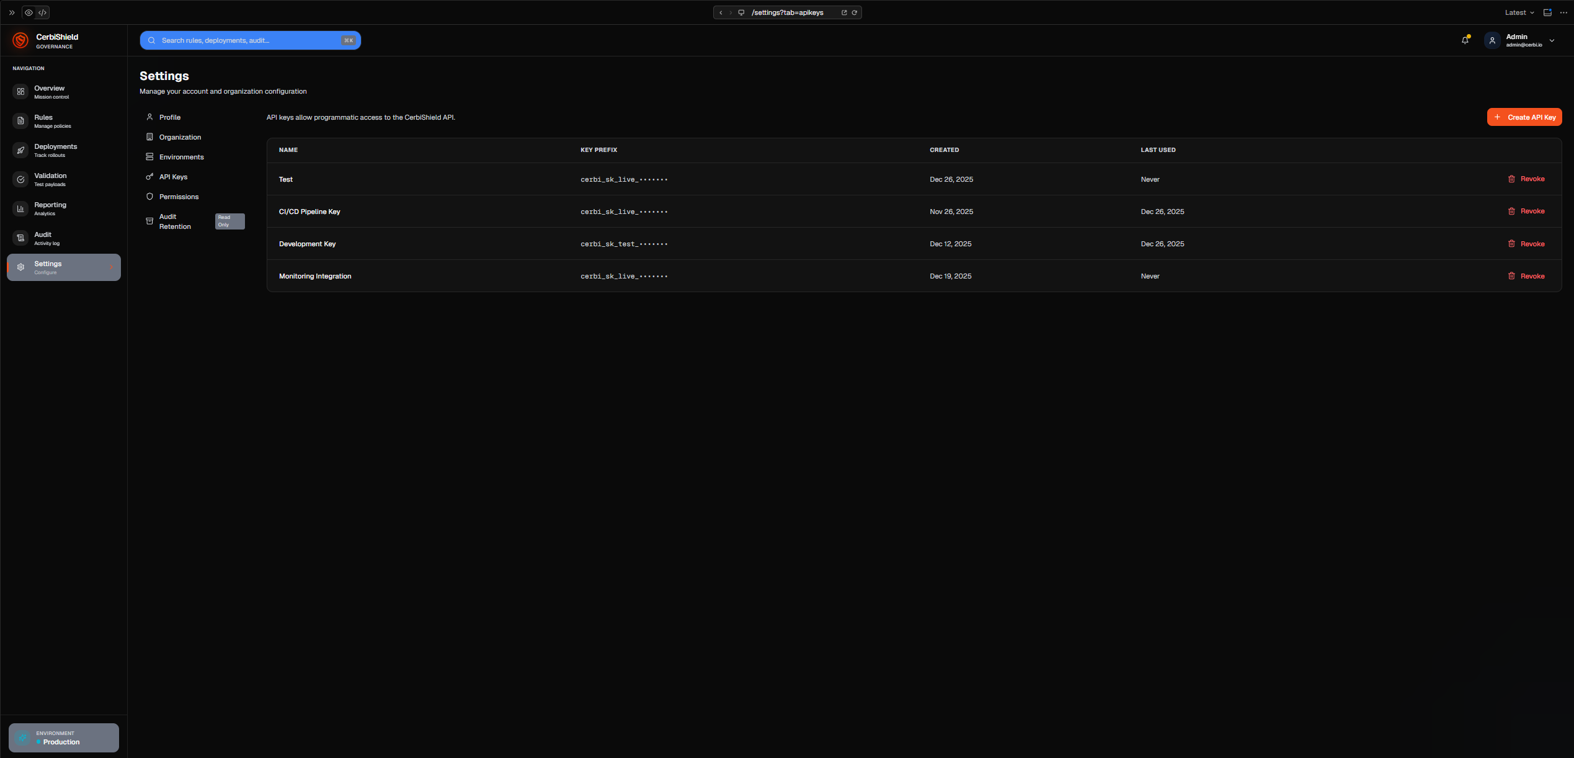Open Deployments from the navigation sidebar
The height and width of the screenshot is (758, 1574).
tap(55, 150)
